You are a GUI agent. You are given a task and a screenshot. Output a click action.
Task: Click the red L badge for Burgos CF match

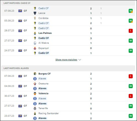point(131,76)
